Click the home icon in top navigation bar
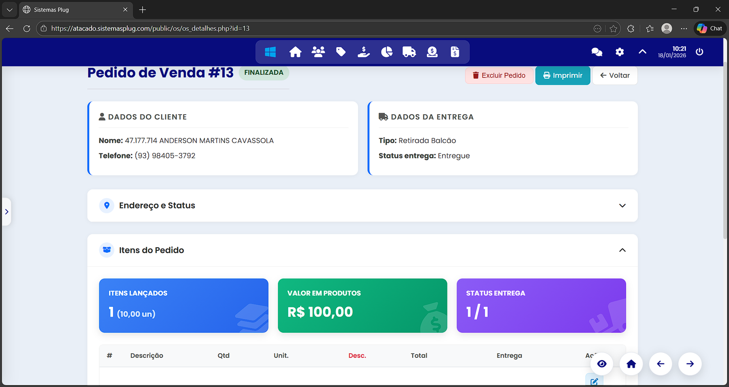729x387 pixels. pos(295,52)
